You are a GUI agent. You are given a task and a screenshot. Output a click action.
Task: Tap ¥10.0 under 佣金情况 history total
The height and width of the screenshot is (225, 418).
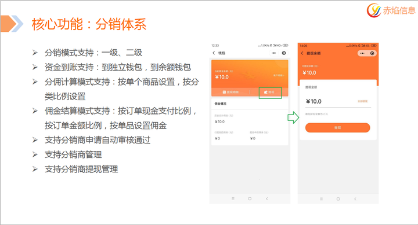pos(219,121)
